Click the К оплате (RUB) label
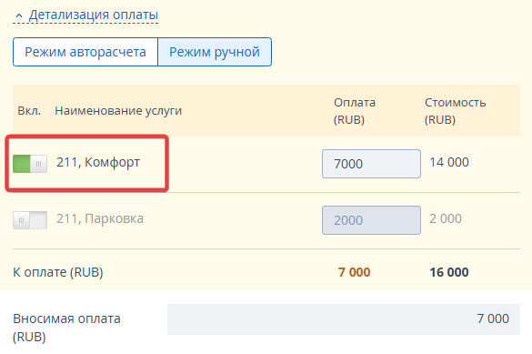The height and width of the screenshot is (354, 532). [58, 272]
